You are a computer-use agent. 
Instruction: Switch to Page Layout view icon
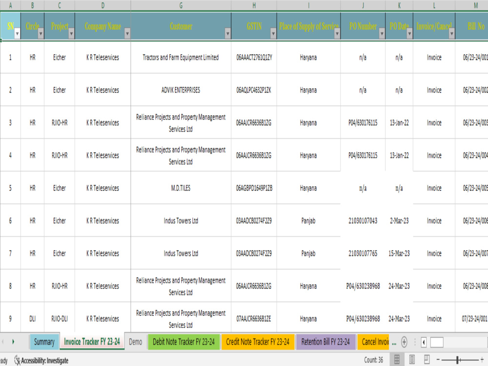[412, 360]
